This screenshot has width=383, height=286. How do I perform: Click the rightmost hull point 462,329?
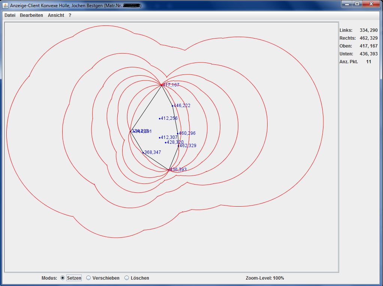178,146
